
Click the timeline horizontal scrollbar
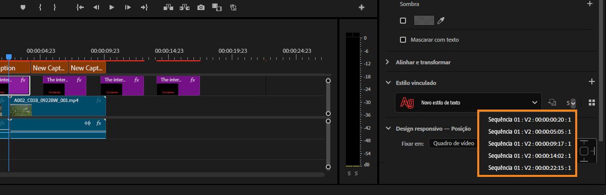pos(162,175)
